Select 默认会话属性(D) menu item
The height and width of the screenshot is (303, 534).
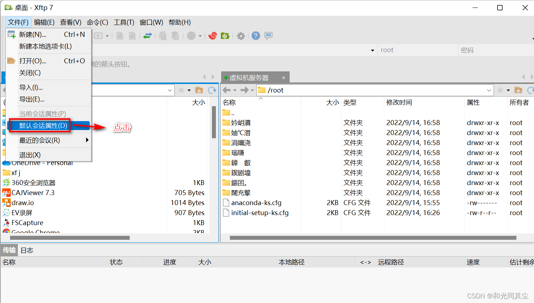click(x=49, y=125)
